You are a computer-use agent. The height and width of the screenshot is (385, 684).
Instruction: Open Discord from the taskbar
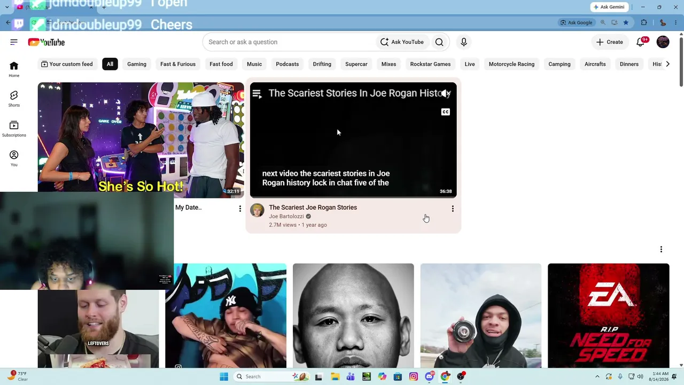tap(429, 376)
